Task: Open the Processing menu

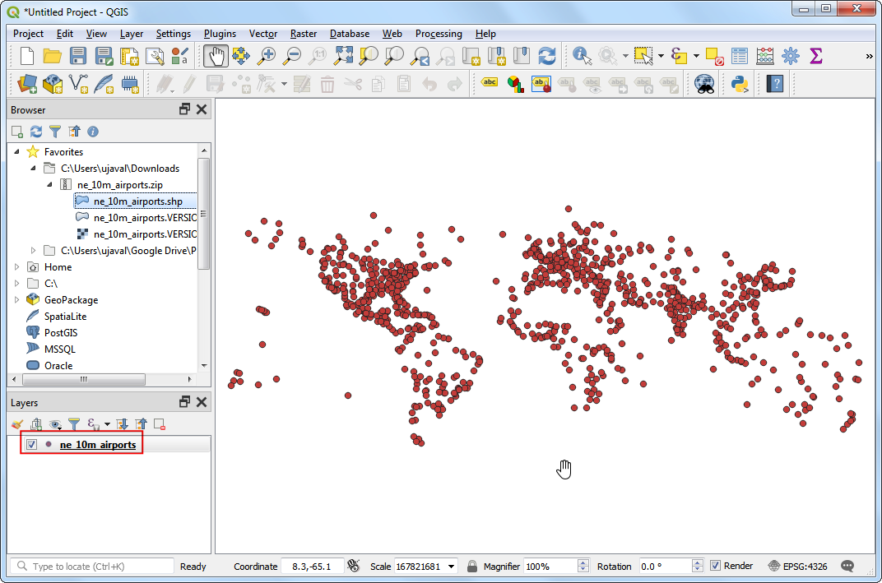Action: tap(438, 34)
